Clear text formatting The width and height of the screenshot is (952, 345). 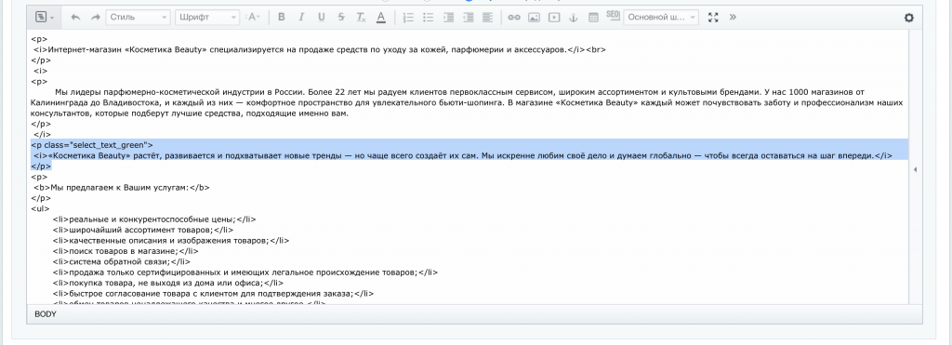[361, 17]
